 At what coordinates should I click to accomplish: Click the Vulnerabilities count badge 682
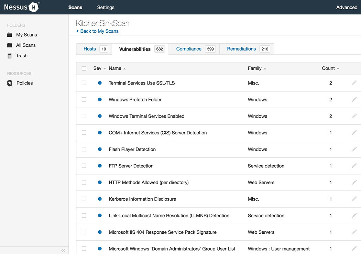[x=160, y=49]
